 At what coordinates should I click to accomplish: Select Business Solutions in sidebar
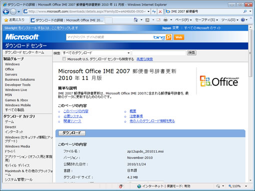tap(20, 79)
